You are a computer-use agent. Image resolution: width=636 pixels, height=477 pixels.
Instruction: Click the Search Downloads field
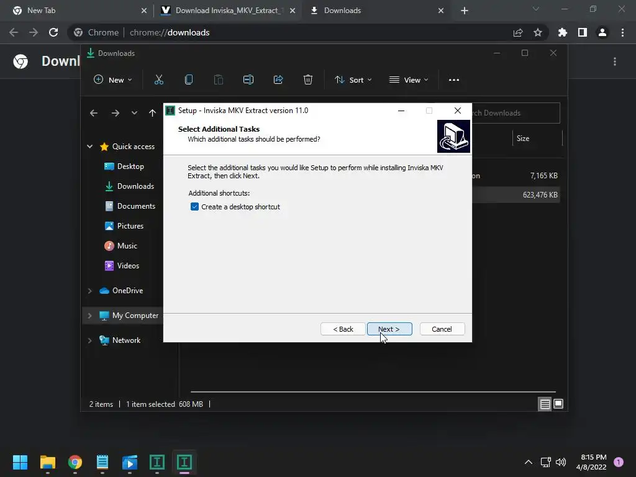point(516,113)
